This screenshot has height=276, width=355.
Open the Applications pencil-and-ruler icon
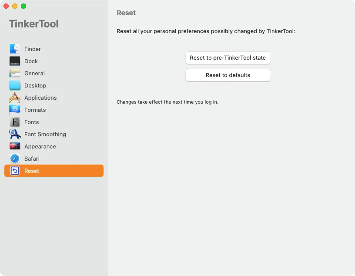(15, 98)
